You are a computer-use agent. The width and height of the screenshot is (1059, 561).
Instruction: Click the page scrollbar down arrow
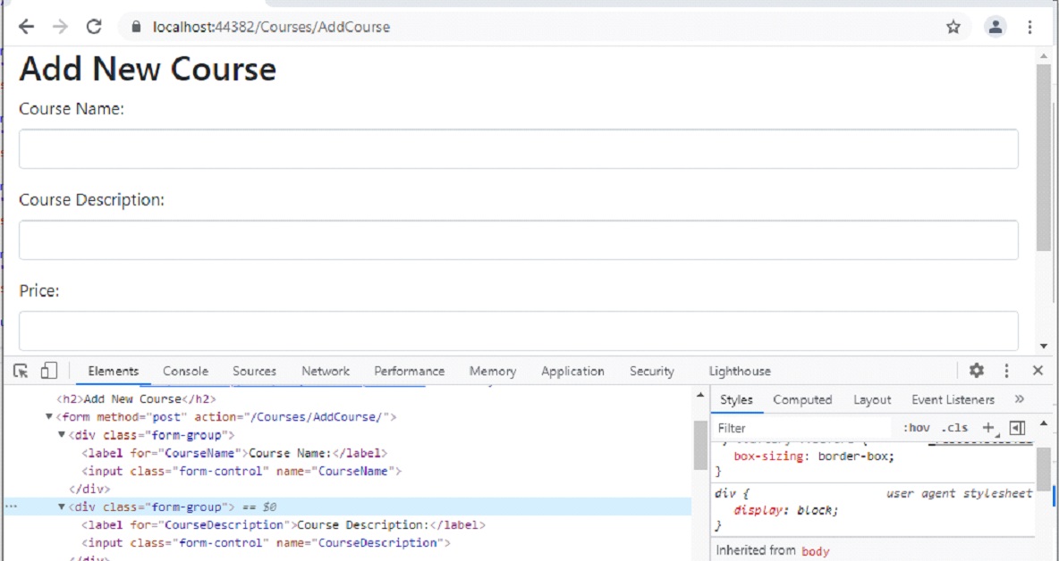[1044, 346]
